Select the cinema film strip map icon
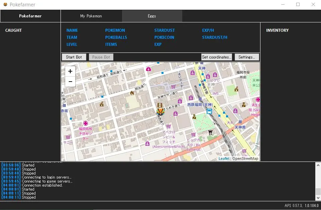Image resolution: width=321 pixels, height=210 pixels. [160, 105]
